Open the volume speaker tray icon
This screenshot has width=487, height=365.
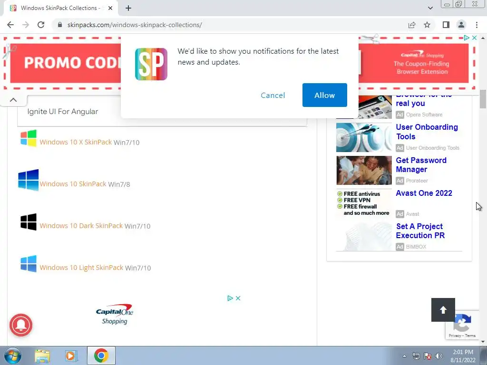tap(439, 356)
